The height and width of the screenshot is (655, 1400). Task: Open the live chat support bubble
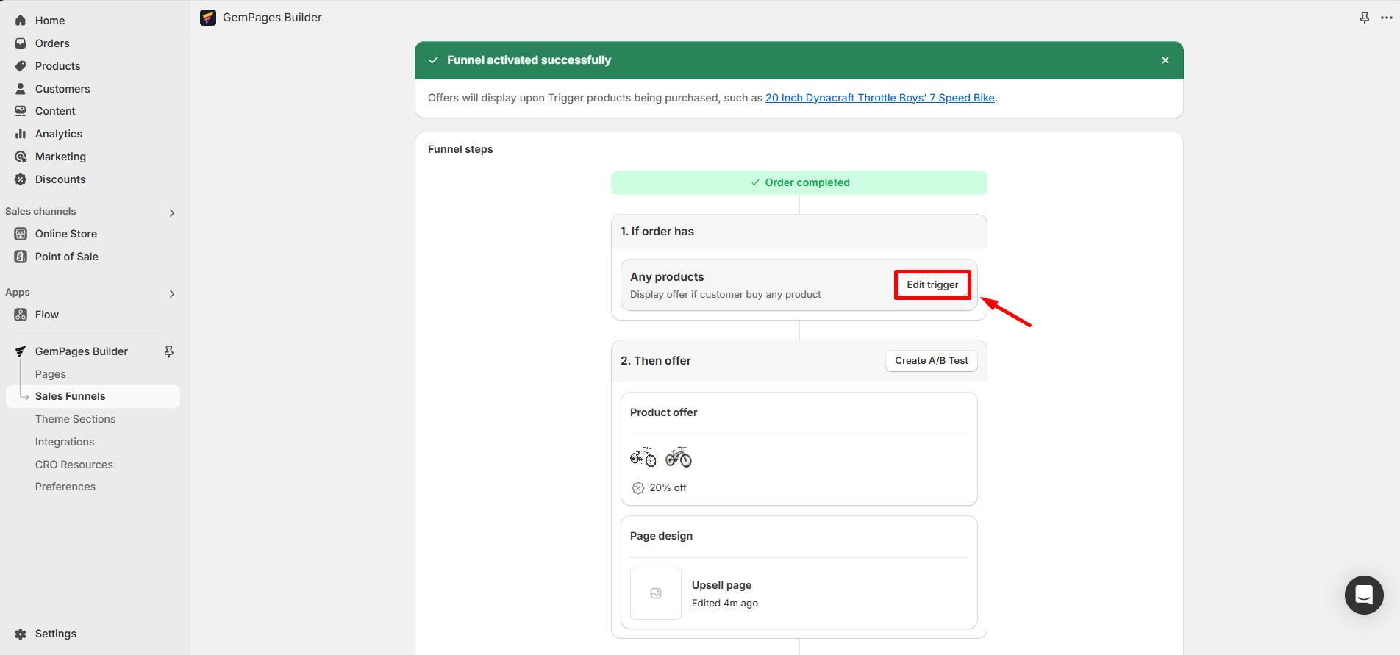click(1363, 595)
